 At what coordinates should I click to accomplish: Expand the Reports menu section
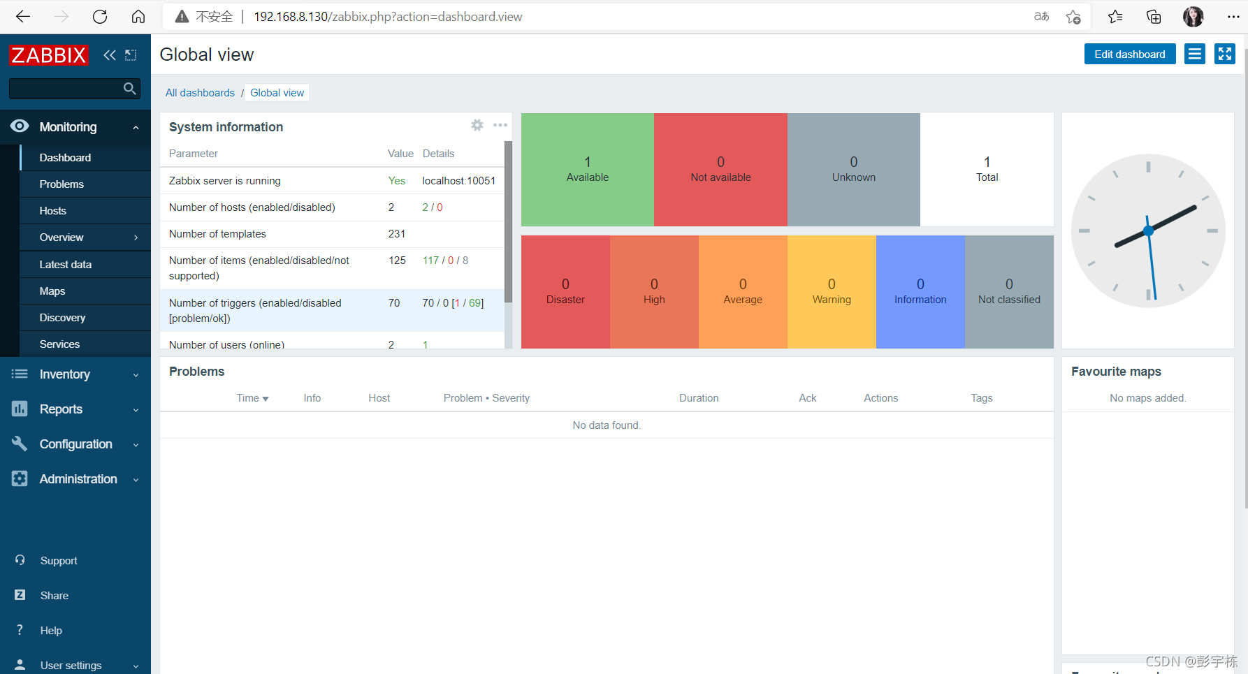coord(75,409)
